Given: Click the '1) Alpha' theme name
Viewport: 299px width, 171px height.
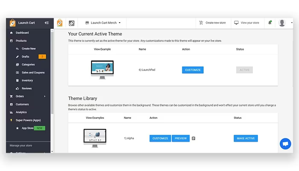Looking at the screenshot, I should (x=129, y=138).
